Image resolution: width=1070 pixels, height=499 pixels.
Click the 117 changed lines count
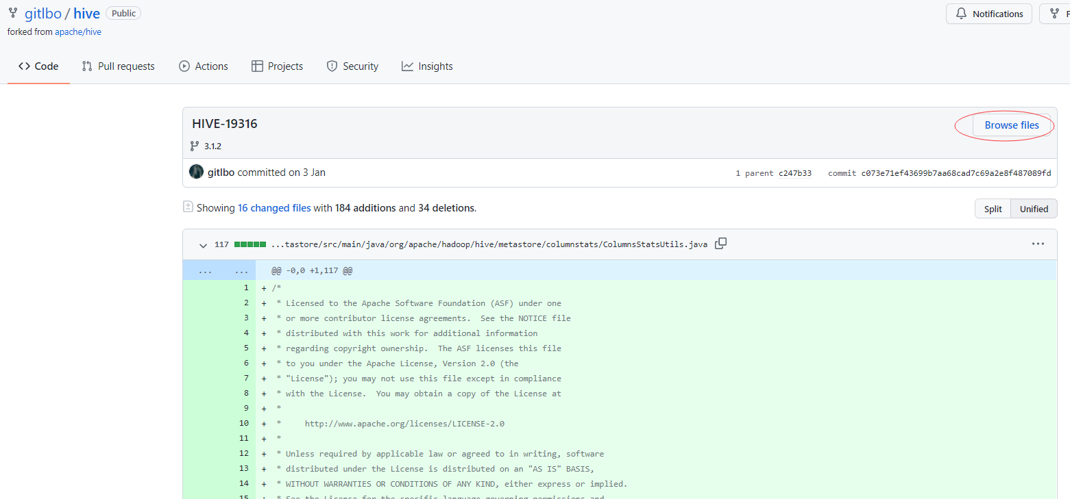coord(221,244)
